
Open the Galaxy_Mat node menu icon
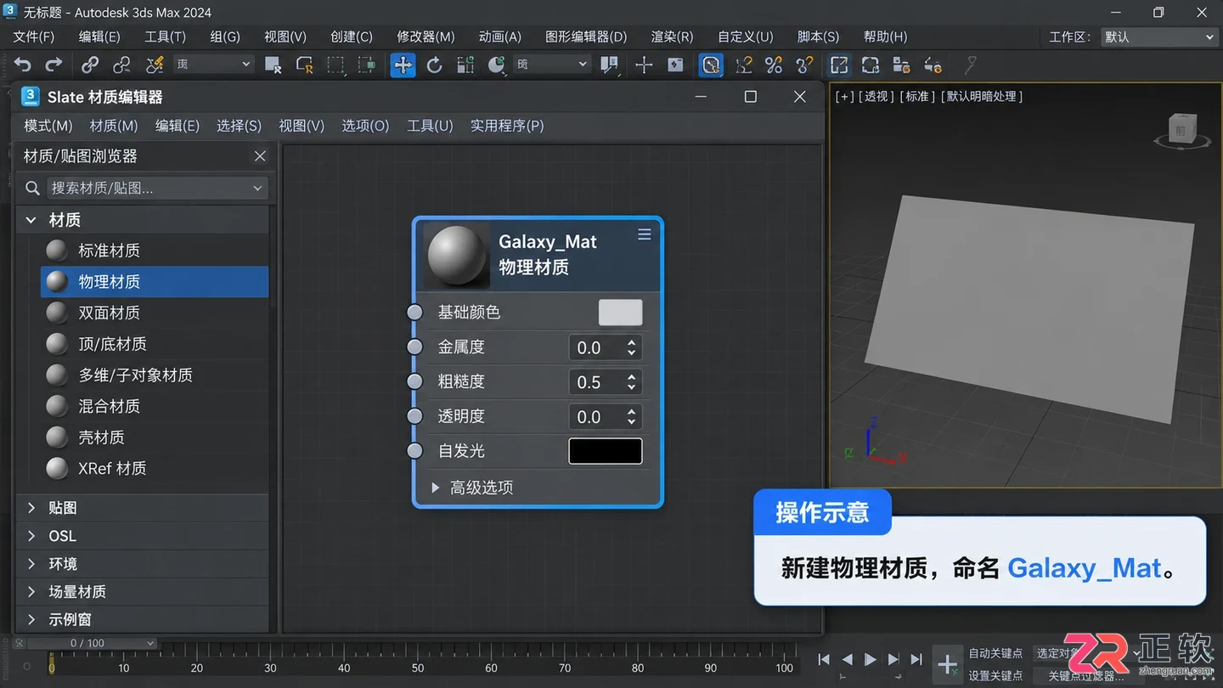coord(645,234)
